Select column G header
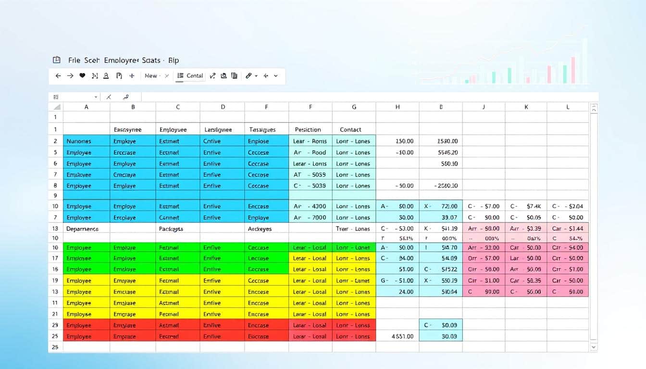Screen dimensions: 646x369 [x=354, y=107]
